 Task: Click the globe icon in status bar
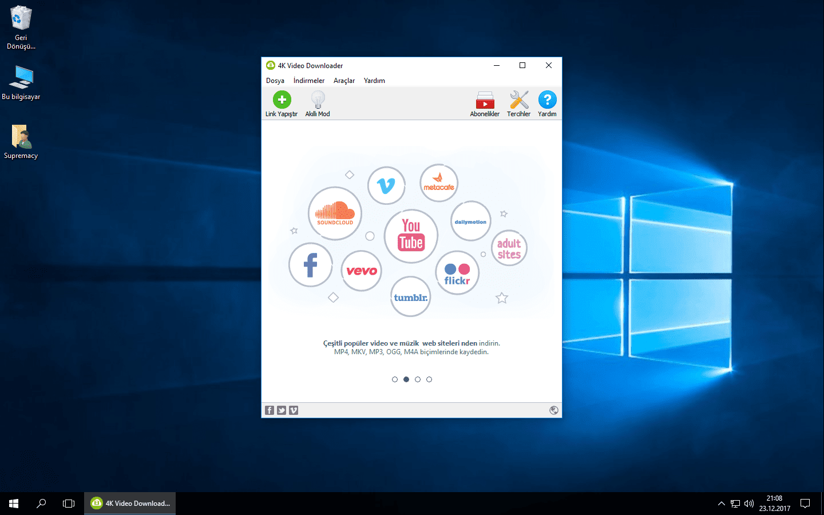(x=554, y=410)
